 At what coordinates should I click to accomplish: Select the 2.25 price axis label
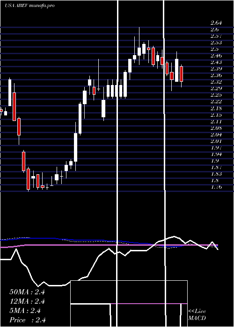216,95
